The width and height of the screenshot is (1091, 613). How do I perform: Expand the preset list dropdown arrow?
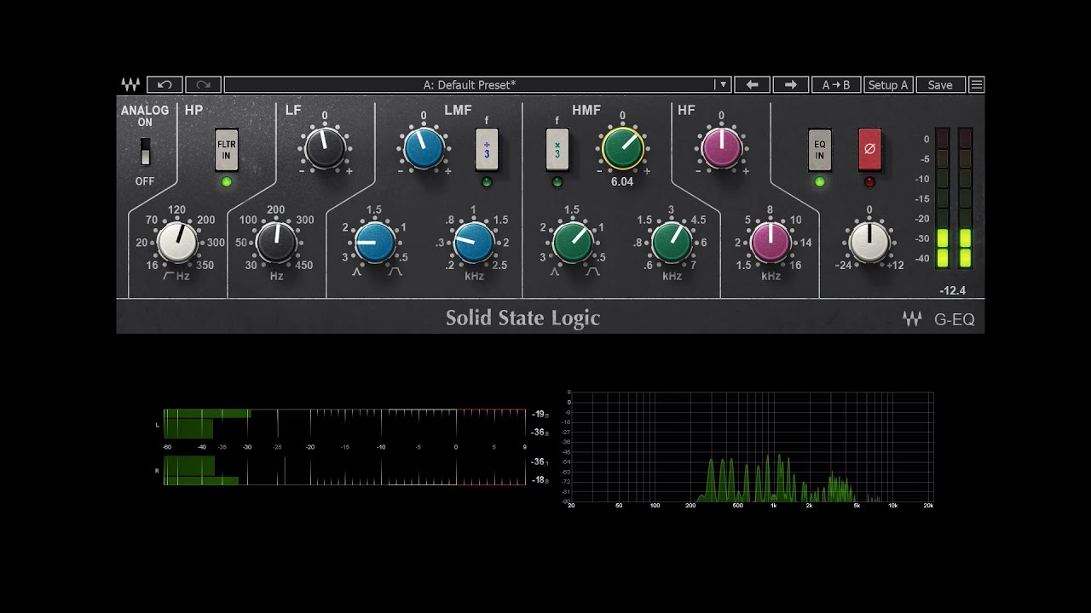(723, 84)
